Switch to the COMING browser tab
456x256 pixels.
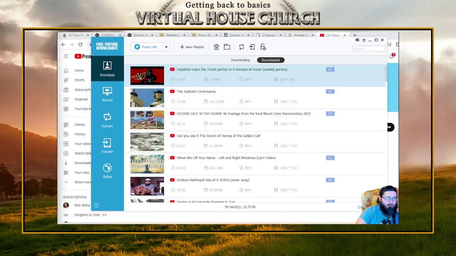coord(108,35)
